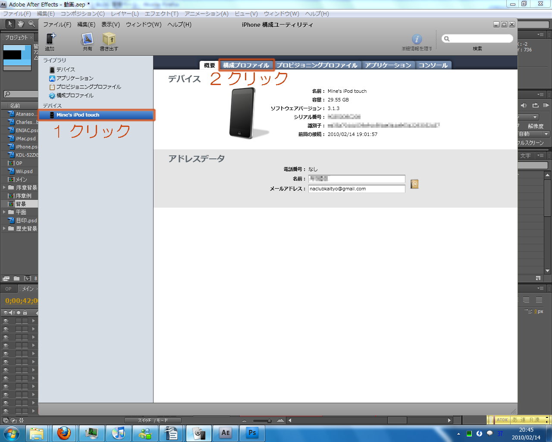
Task: Expand the 平面 folder in the project panel
Action: pos(4,212)
